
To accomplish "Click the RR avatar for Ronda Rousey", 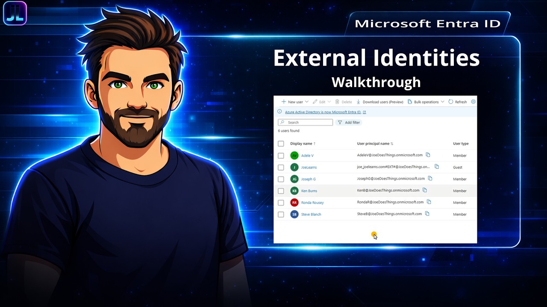I will (x=294, y=203).
